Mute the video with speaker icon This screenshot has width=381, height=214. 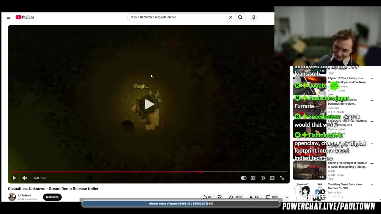(x=25, y=178)
